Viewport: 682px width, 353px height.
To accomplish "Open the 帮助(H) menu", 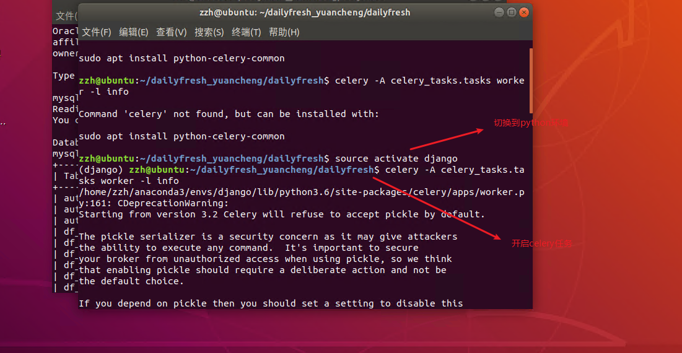I will tap(284, 32).
